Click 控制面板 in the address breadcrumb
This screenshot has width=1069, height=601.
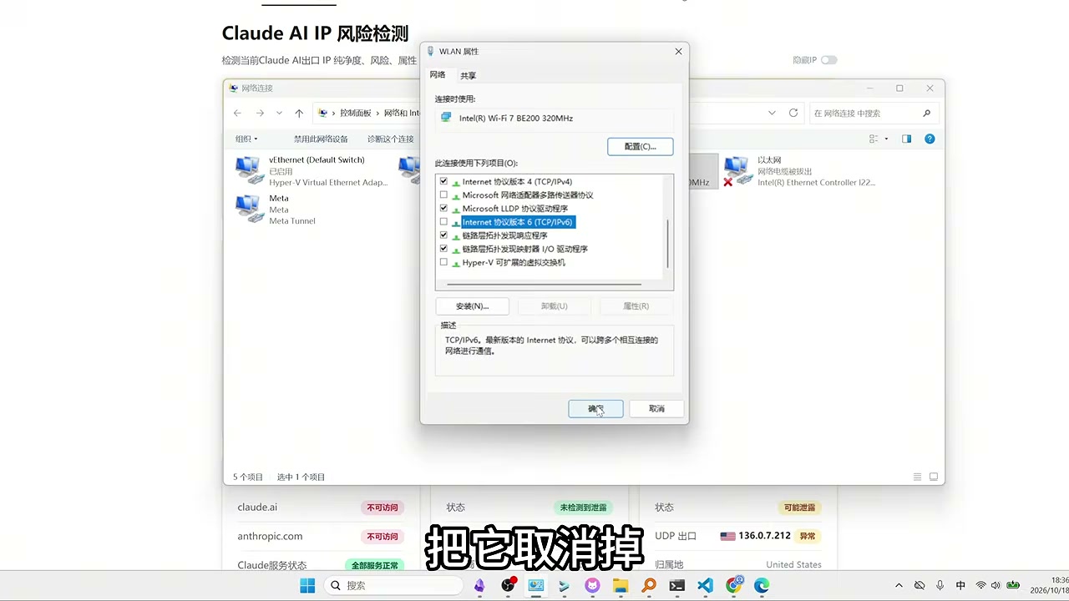355,114
